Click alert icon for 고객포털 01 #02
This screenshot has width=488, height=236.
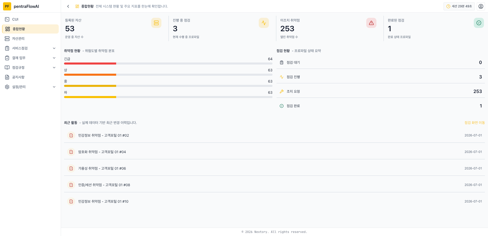click(71, 135)
